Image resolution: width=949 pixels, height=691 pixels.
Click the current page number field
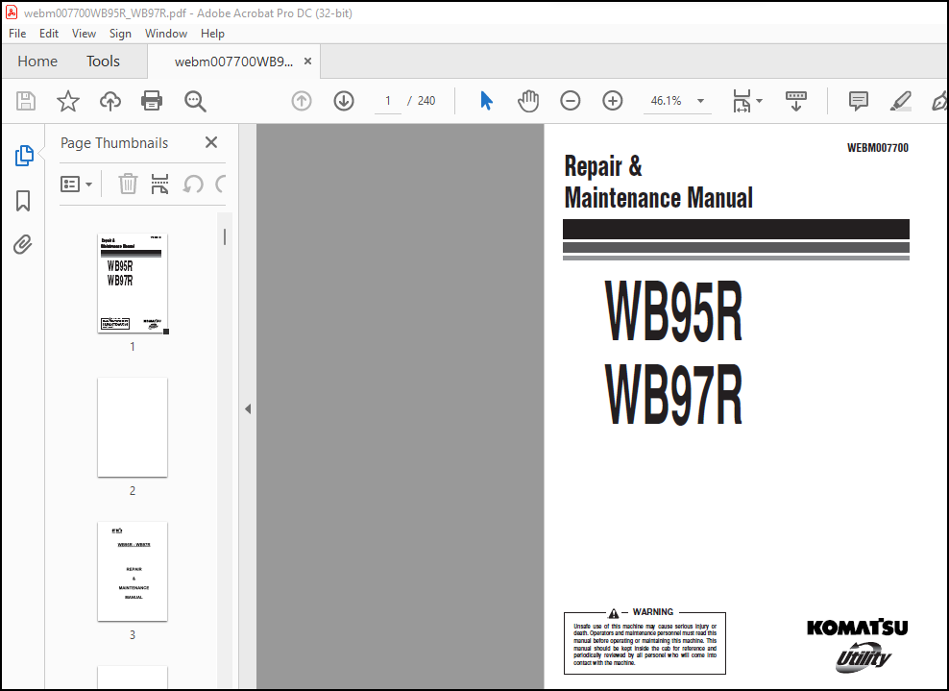pos(387,101)
